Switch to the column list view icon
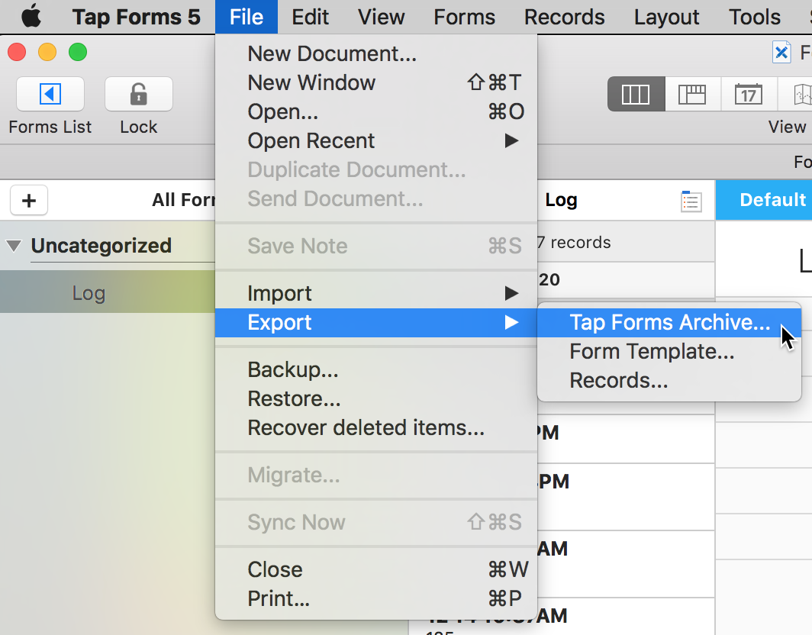The height and width of the screenshot is (635, 812). [636, 95]
